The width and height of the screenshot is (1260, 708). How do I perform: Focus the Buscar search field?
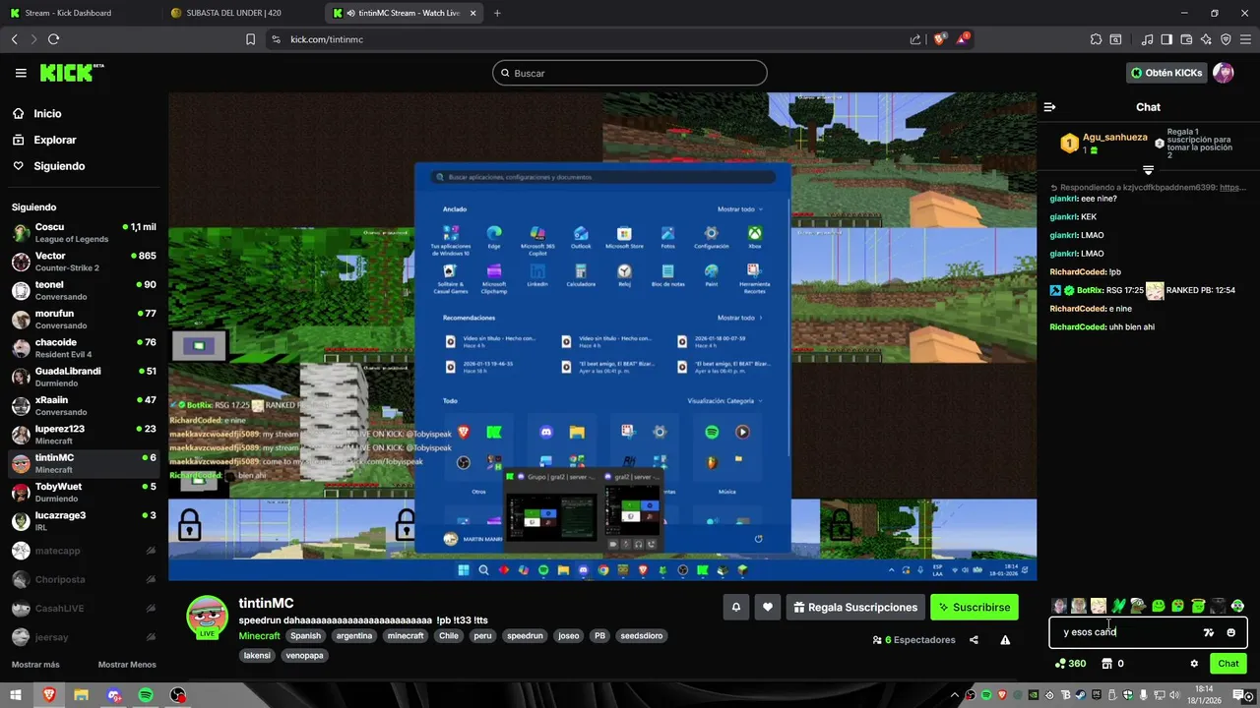(630, 73)
